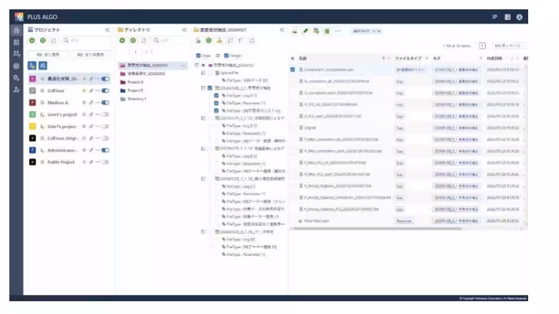Click the pencil edit icon in file toolbar
559x314 pixels.
pos(306,31)
